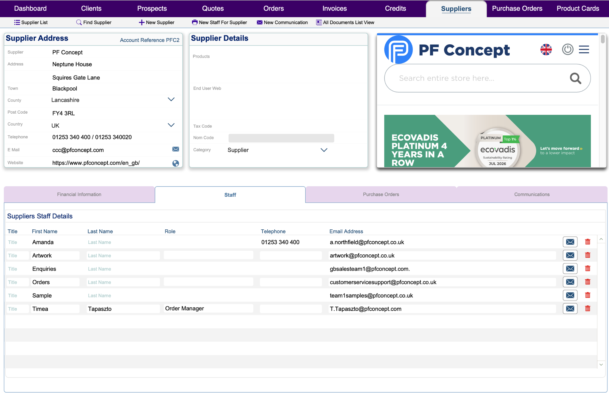
Task: Switch to supplier Purchase Orders sub-tab
Action: (381, 194)
